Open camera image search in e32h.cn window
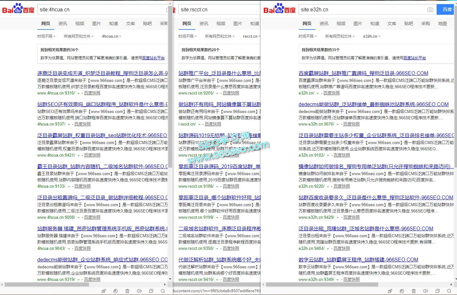The width and height of the screenshot is (457, 295). tap(430, 10)
